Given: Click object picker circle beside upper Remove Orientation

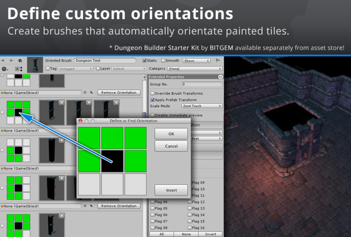Looking at the screenshot, I should tap(85, 92).
